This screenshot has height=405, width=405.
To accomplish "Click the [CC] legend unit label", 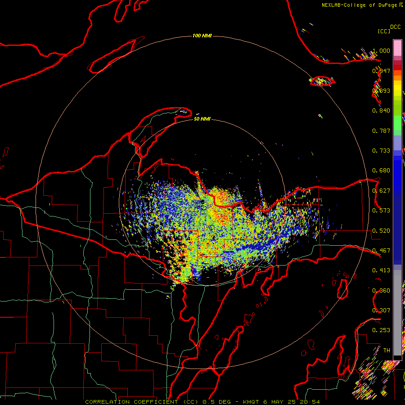I will click(384, 31).
